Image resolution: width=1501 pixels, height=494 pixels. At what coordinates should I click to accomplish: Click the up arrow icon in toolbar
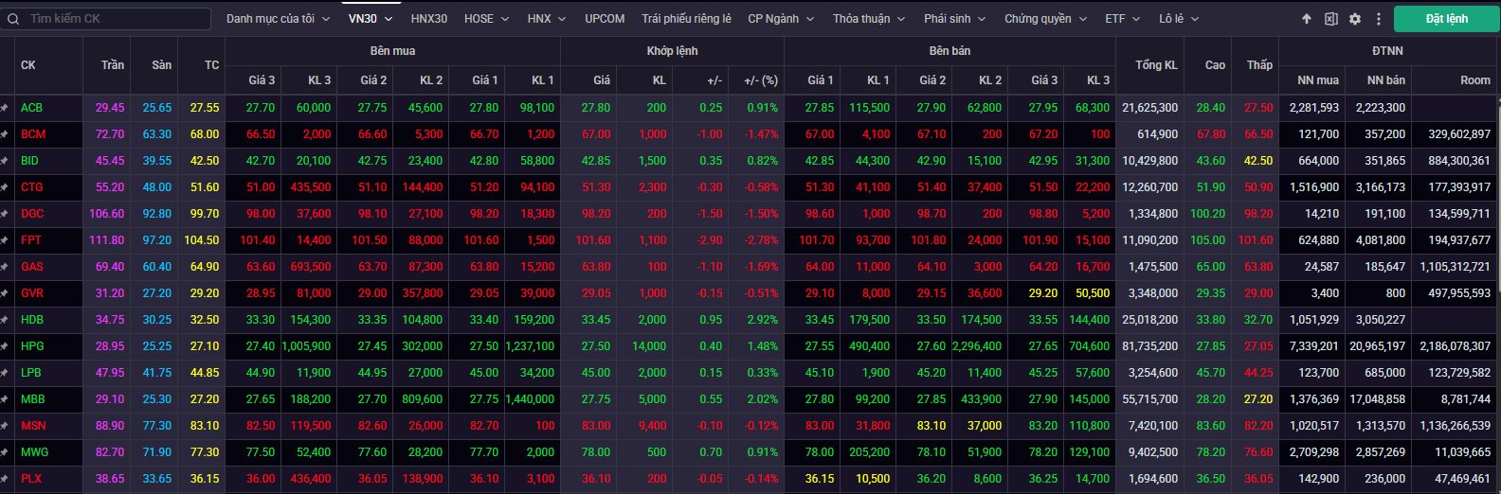coord(1307,19)
